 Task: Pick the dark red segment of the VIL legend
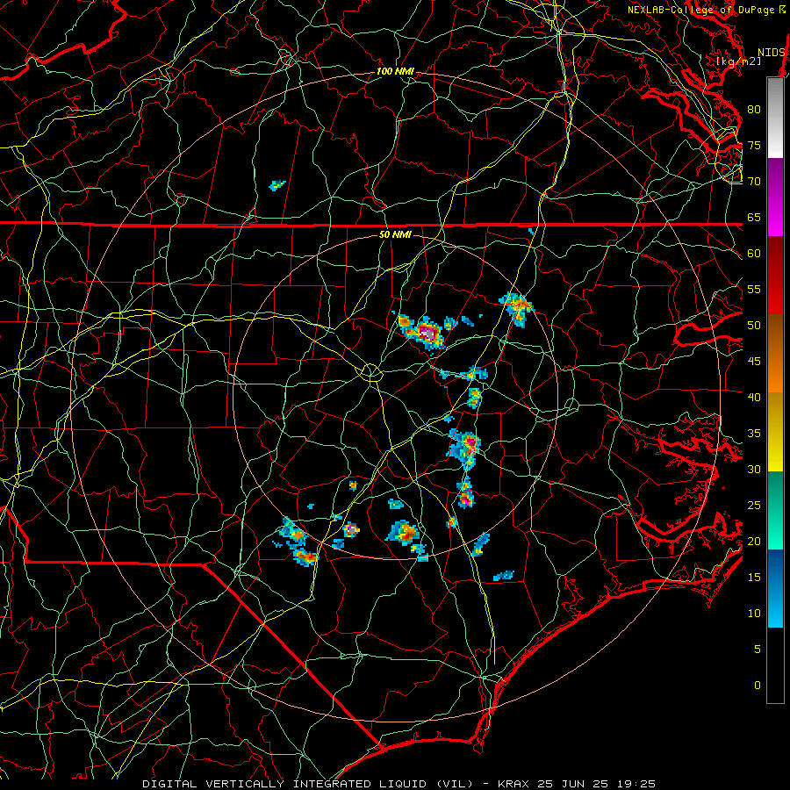coord(775,276)
